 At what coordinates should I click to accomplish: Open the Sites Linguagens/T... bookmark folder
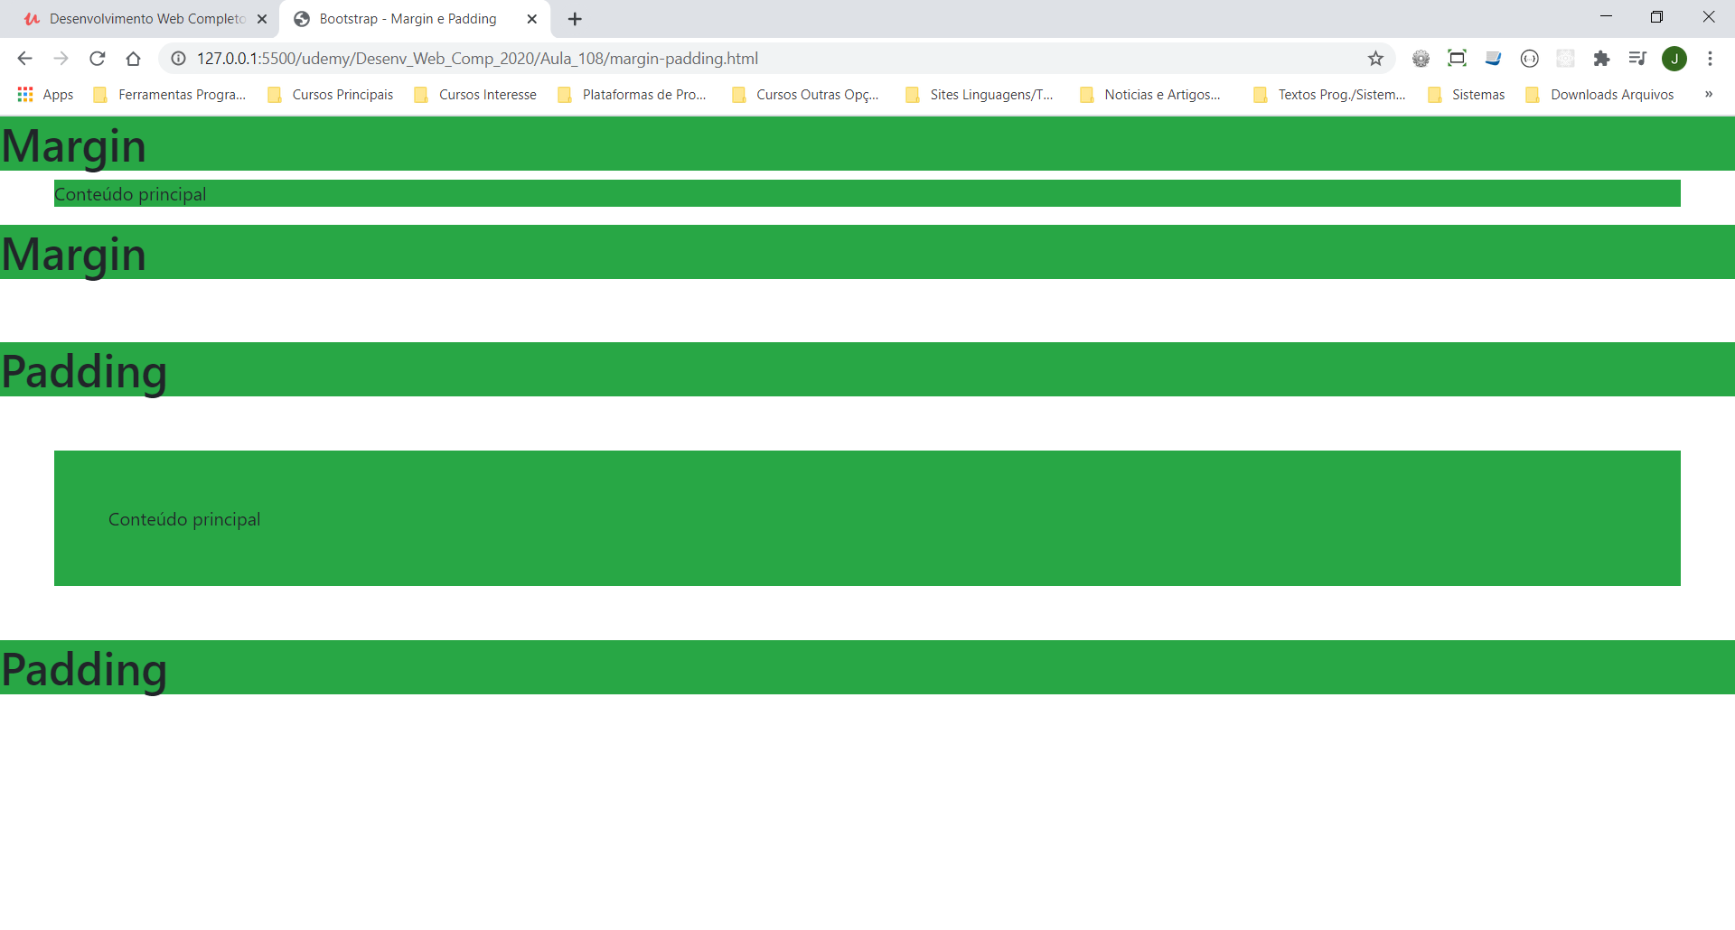click(x=980, y=95)
